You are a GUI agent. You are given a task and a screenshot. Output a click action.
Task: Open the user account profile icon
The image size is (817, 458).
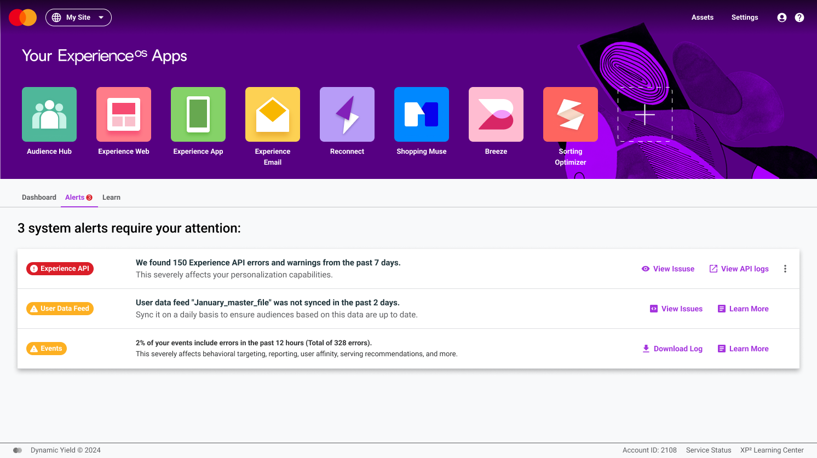point(782,18)
